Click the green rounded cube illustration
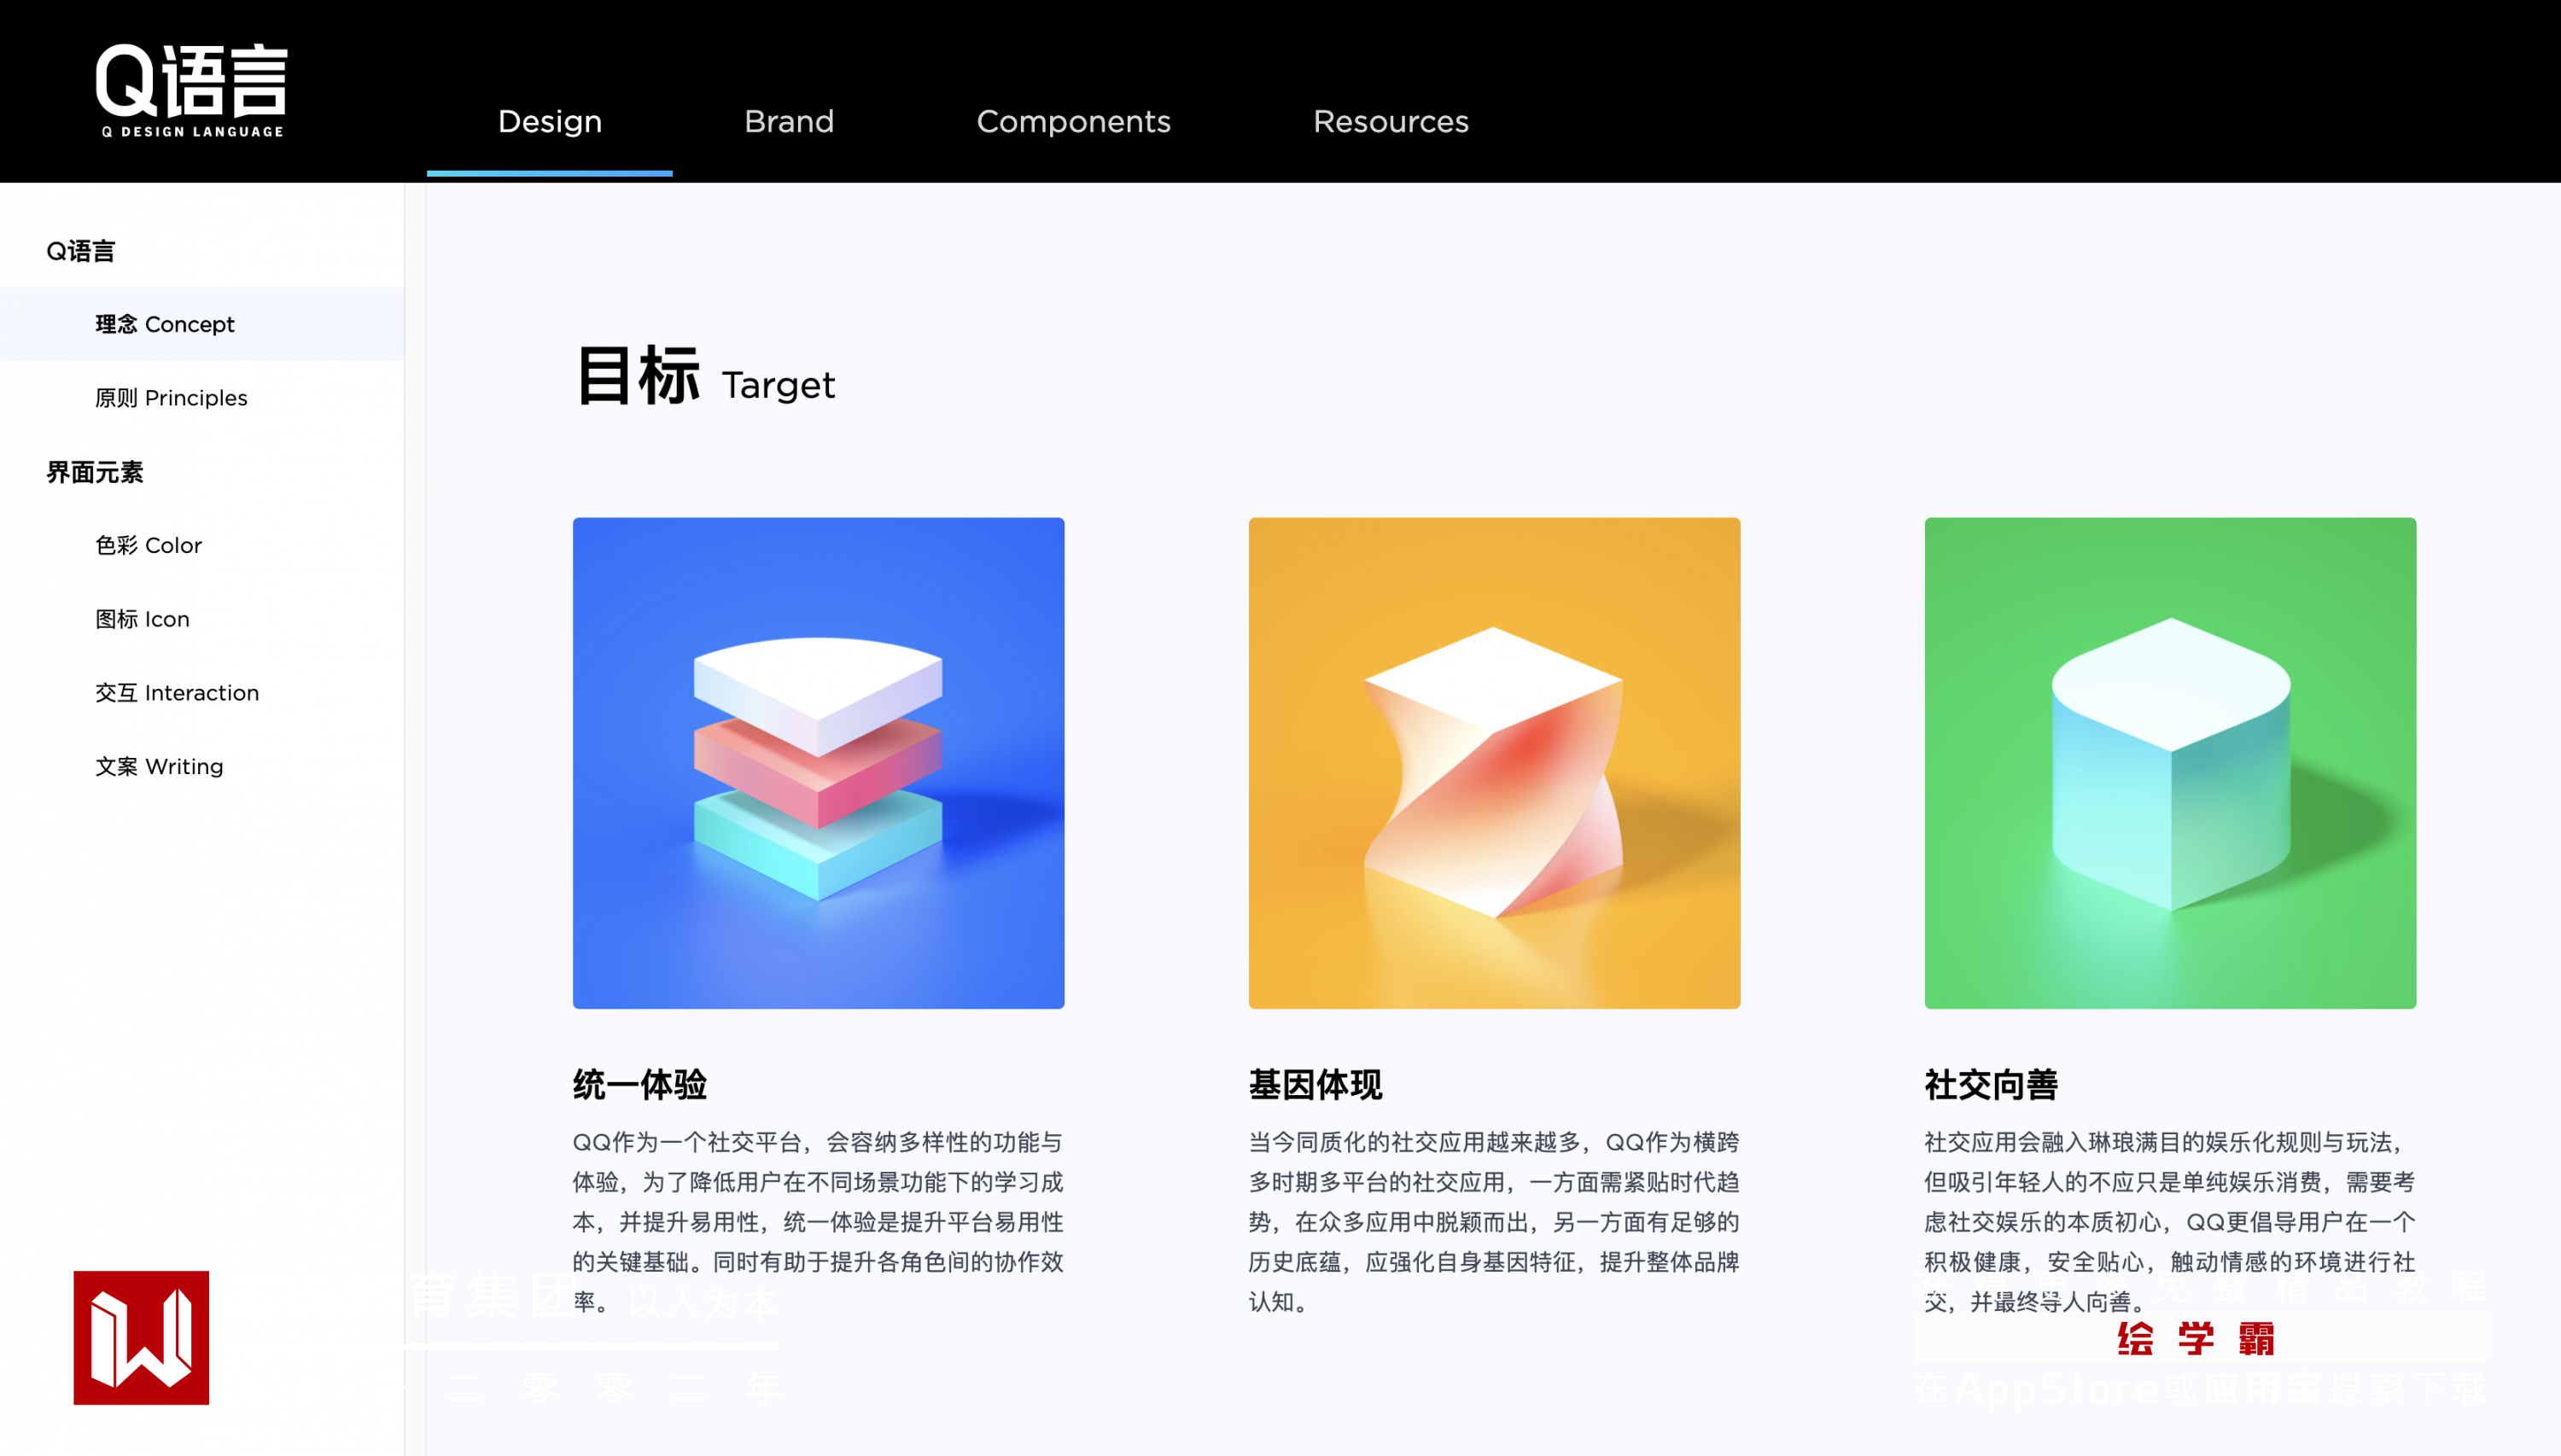This screenshot has height=1456, width=2561. coord(2169,762)
